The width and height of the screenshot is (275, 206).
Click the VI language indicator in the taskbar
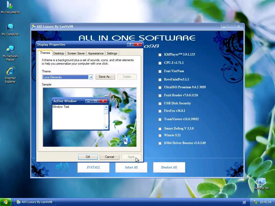tap(244, 202)
